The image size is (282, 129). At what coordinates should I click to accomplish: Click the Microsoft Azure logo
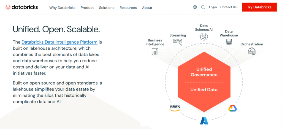[204, 120]
